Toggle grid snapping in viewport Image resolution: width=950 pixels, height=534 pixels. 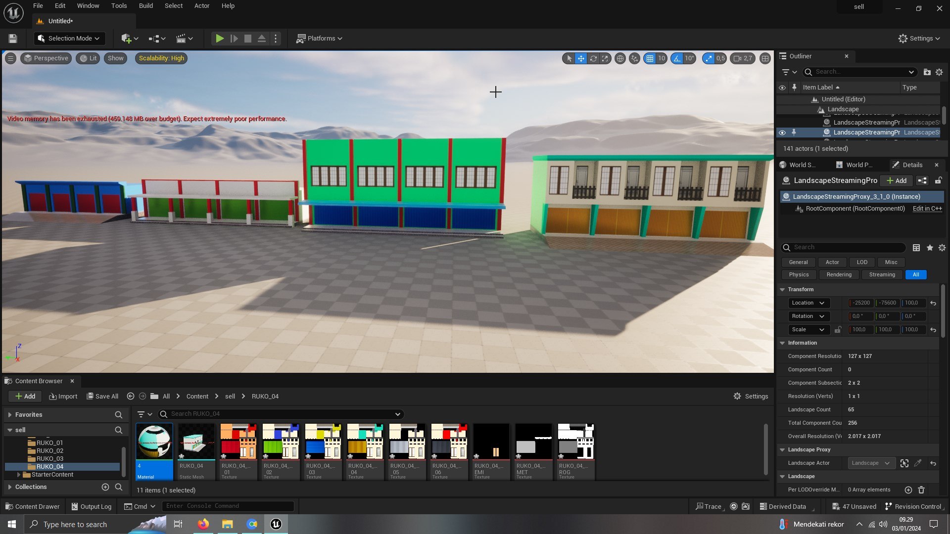[650, 58]
